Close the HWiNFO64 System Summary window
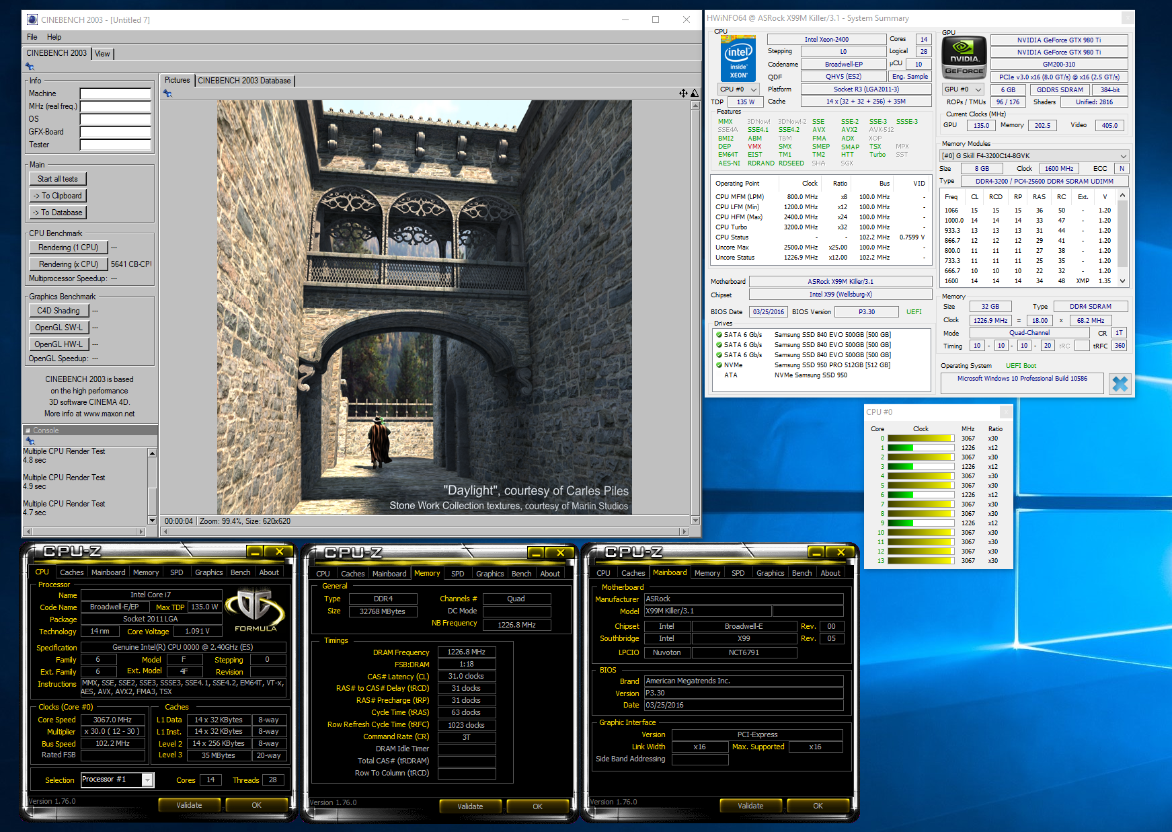 coord(1128,18)
